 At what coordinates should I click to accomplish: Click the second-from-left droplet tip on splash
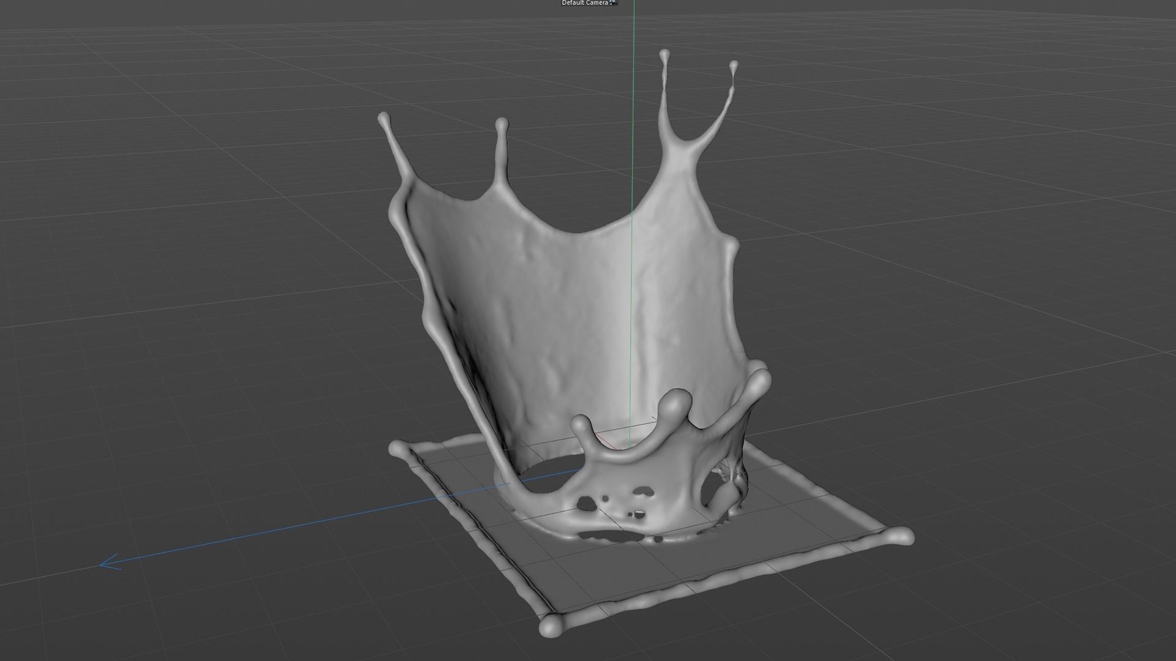502,124
